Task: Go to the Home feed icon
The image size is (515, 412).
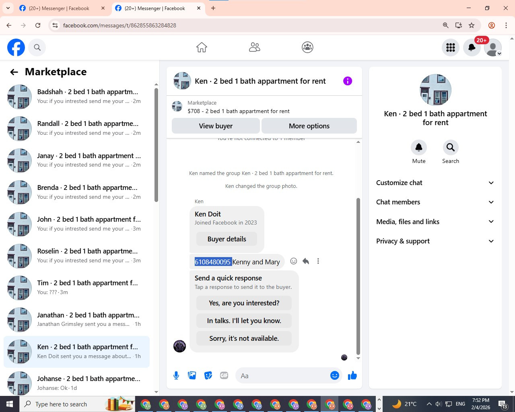Action: (202, 47)
